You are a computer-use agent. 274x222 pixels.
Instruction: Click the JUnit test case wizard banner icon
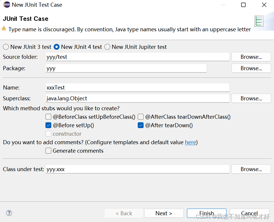point(259,21)
